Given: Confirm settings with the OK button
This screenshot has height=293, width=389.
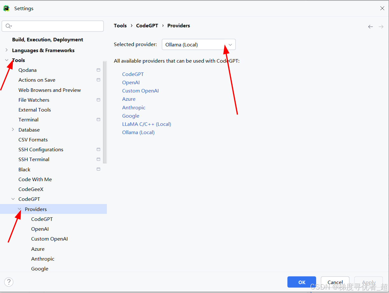Looking at the screenshot, I should [302, 282].
